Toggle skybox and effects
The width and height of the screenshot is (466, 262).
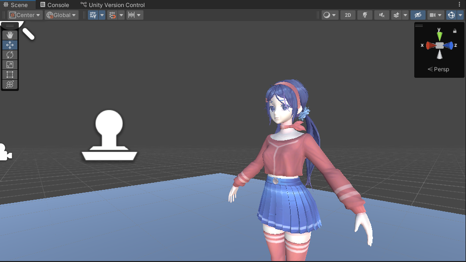396,15
